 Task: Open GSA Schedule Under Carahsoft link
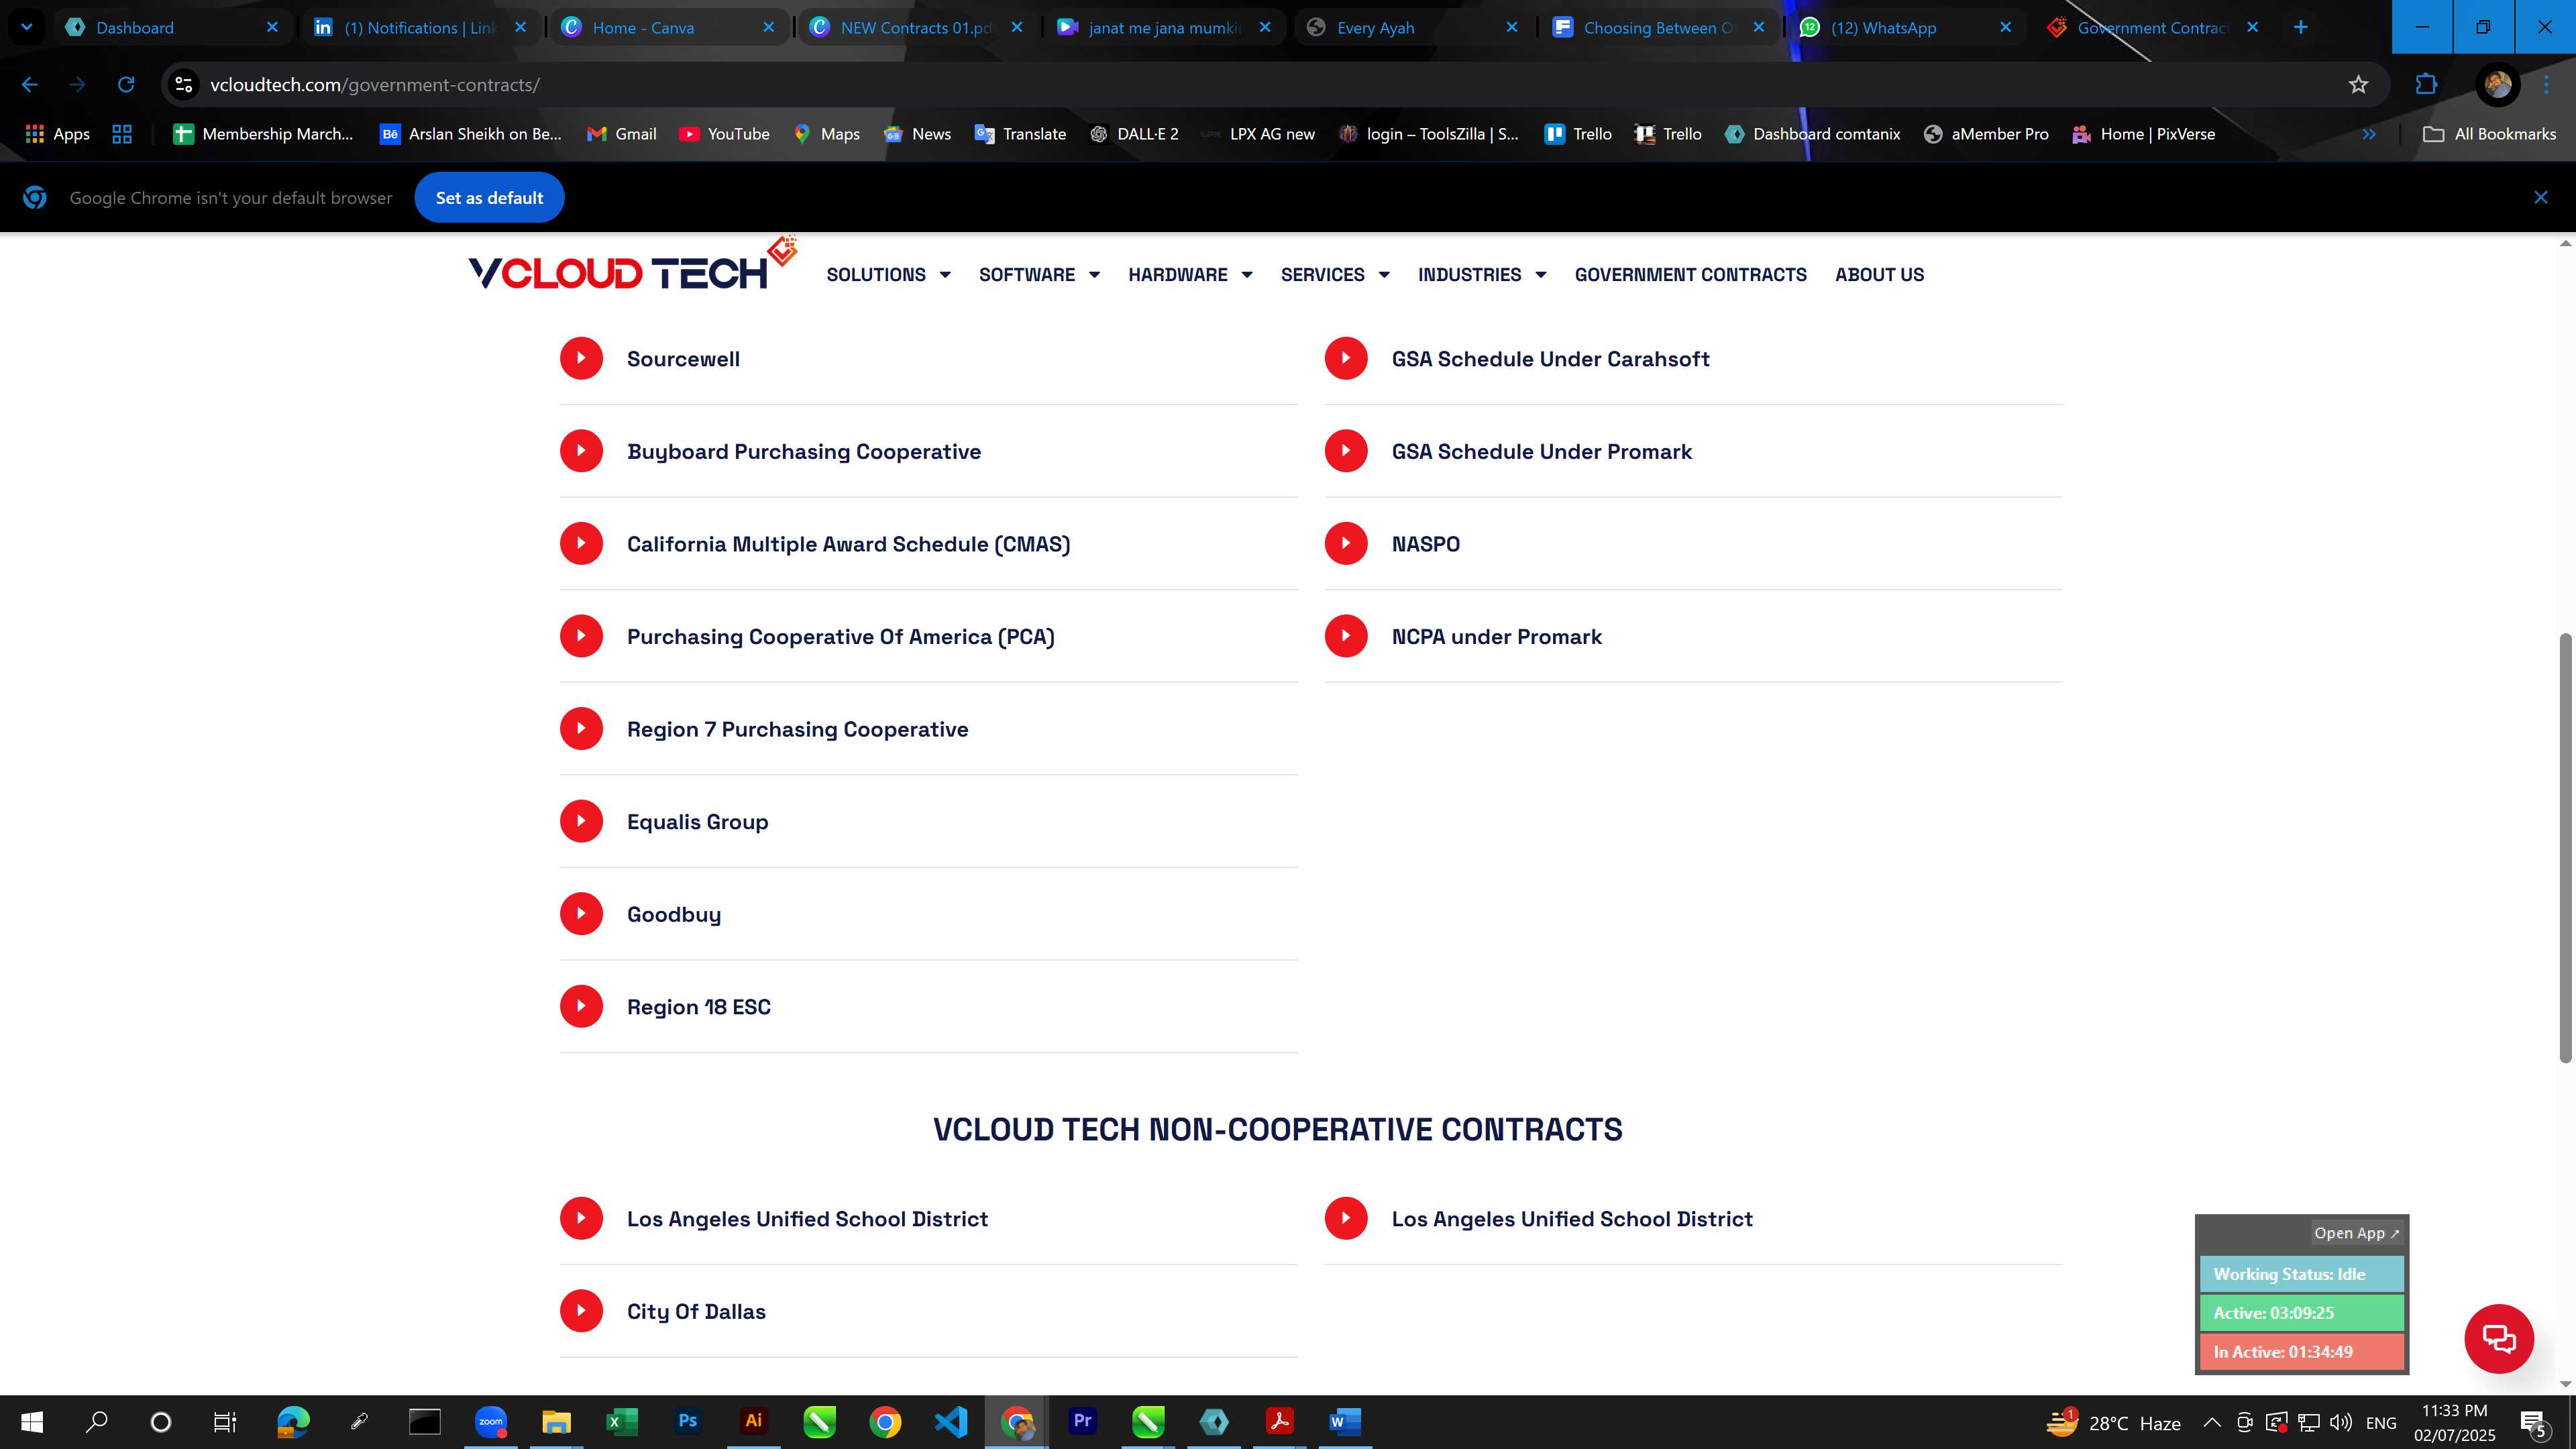pyautogui.click(x=1550, y=359)
